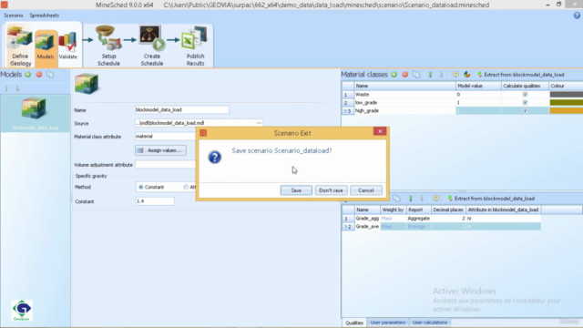583x328 pixels.
Task: Pick the grey colour of Waste
Action: click(x=566, y=95)
